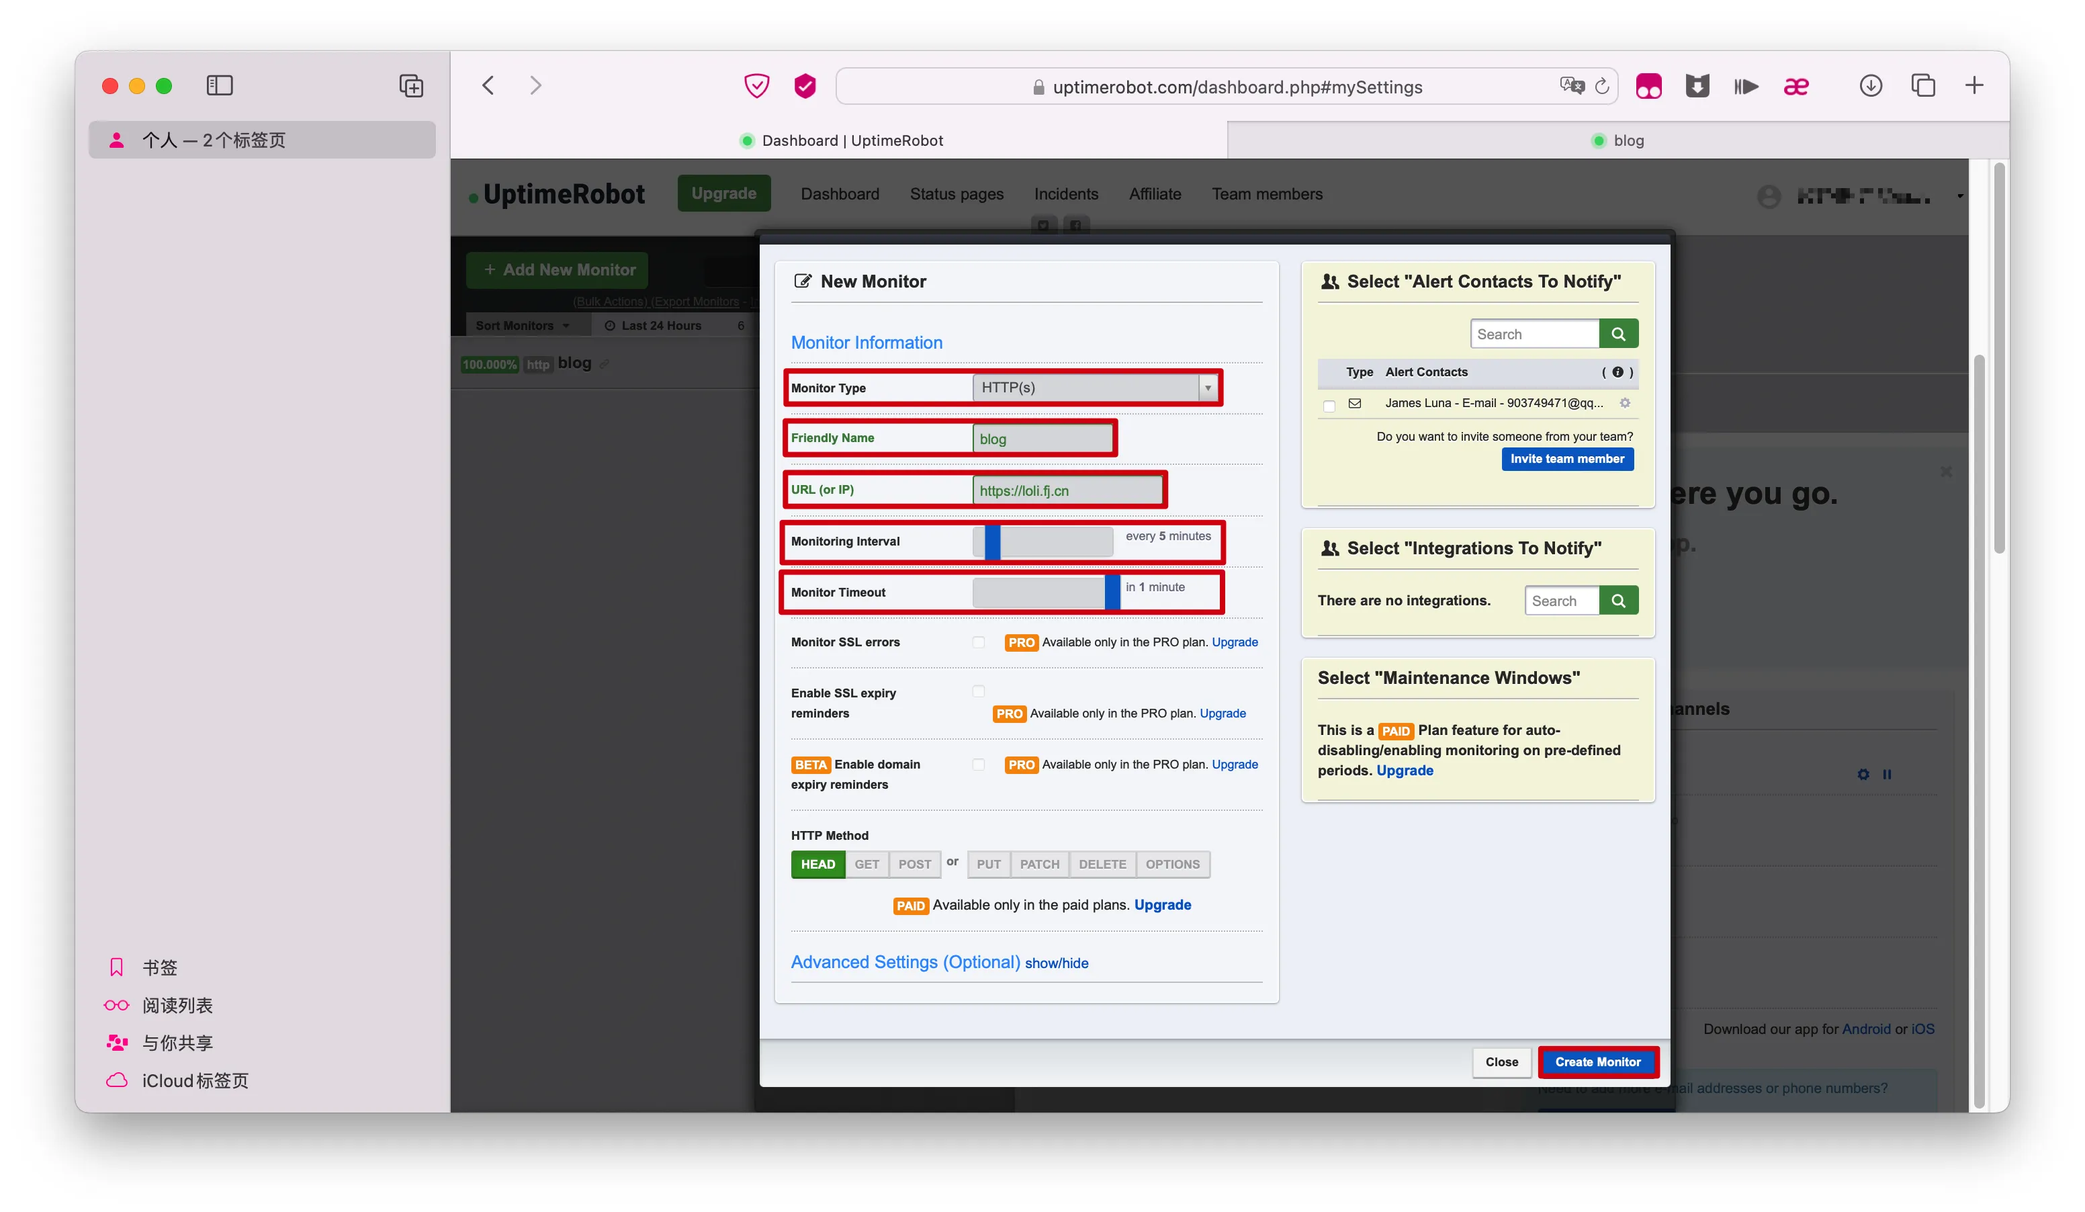Click the Friendly Name input field
Screen dimensions: 2085x1212
(1042, 439)
